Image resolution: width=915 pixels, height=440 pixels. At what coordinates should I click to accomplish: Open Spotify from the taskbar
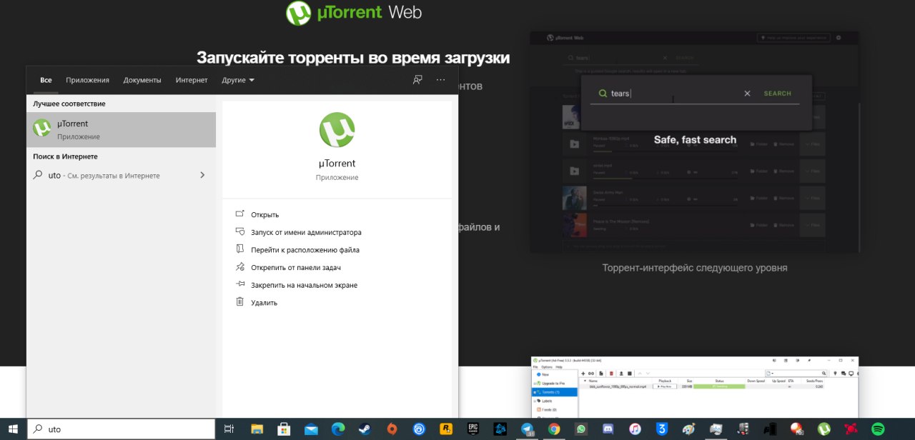pos(878,429)
